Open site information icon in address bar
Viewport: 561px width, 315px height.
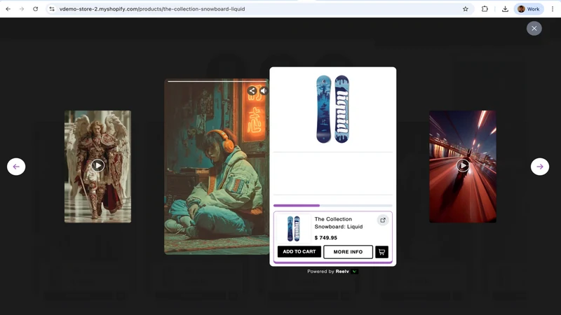click(52, 9)
